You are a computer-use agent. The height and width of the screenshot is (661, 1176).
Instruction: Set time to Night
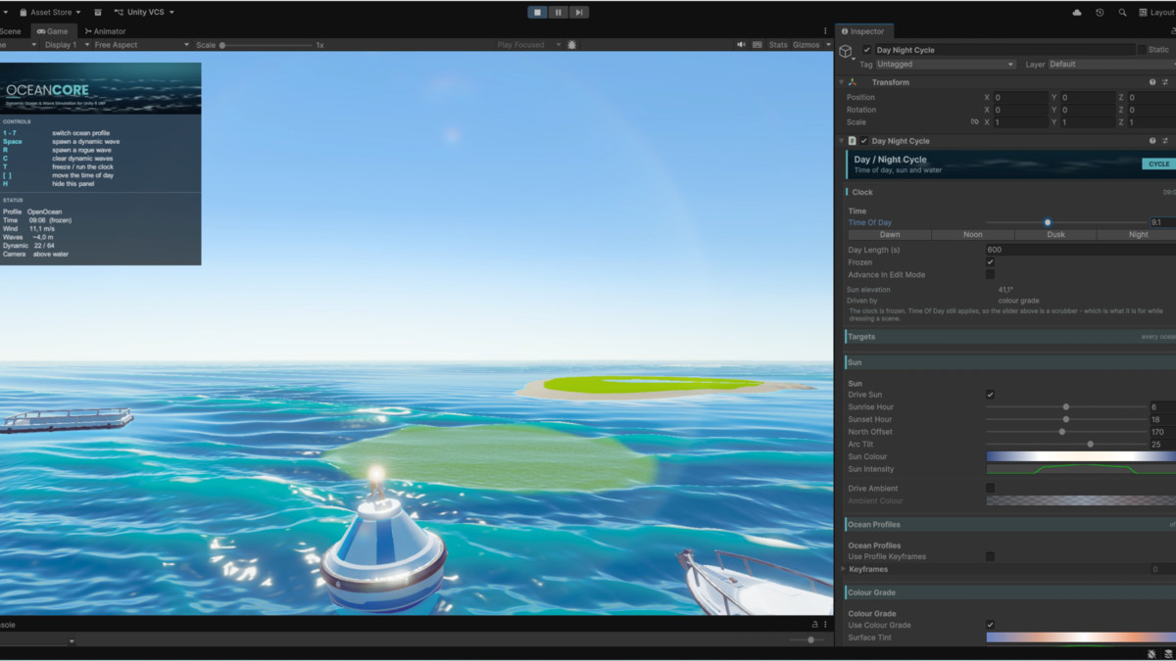[x=1138, y=235]
